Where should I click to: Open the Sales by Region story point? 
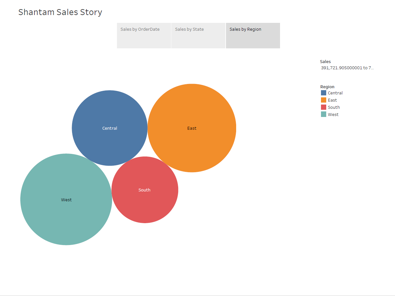tap(253, 35)
